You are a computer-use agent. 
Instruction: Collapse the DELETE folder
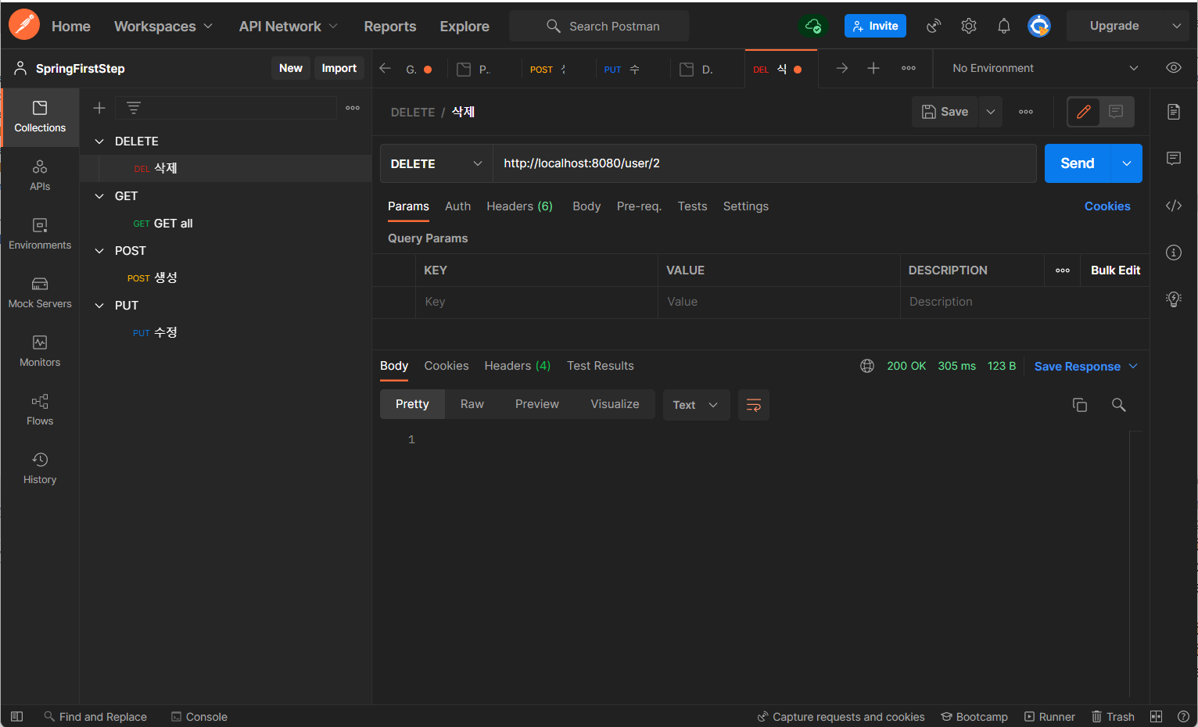(x=99, y=141)
